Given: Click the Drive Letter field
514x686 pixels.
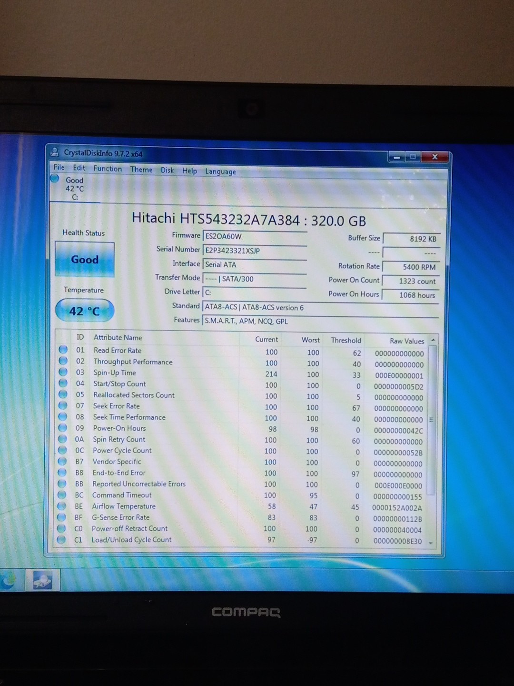Looking at the screenshot, I should tap(255, 293).
